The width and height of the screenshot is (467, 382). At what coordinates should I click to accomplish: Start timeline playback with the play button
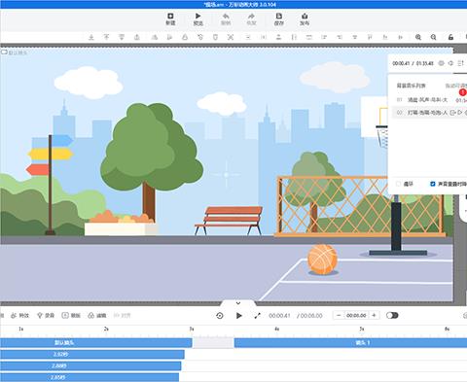pyautogui.click(x=239, y=316)
